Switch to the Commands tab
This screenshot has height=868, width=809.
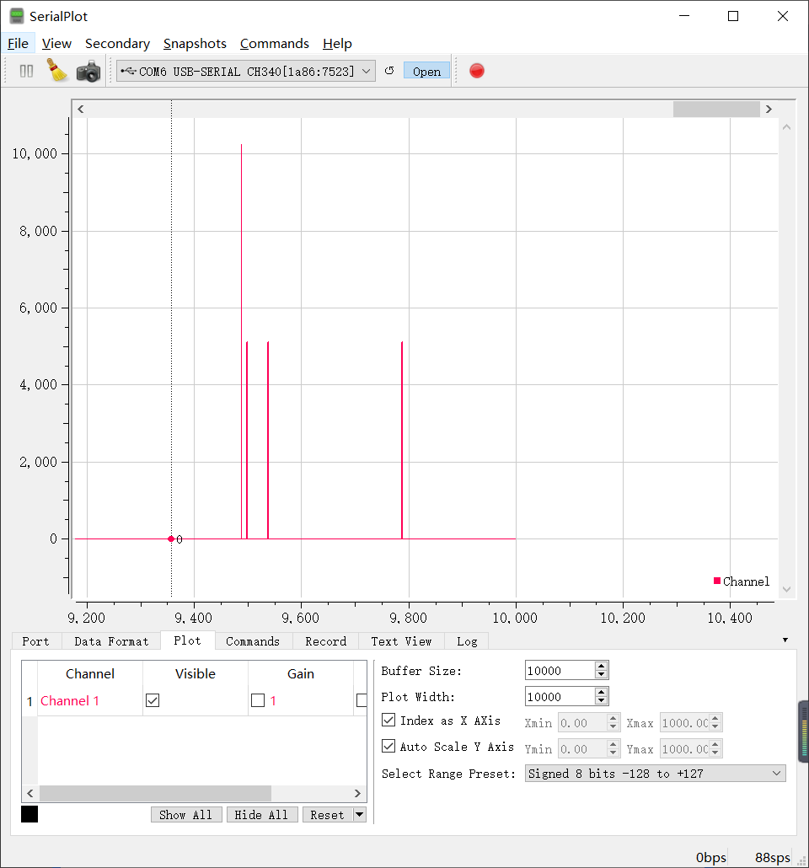[x=253, y=641]
